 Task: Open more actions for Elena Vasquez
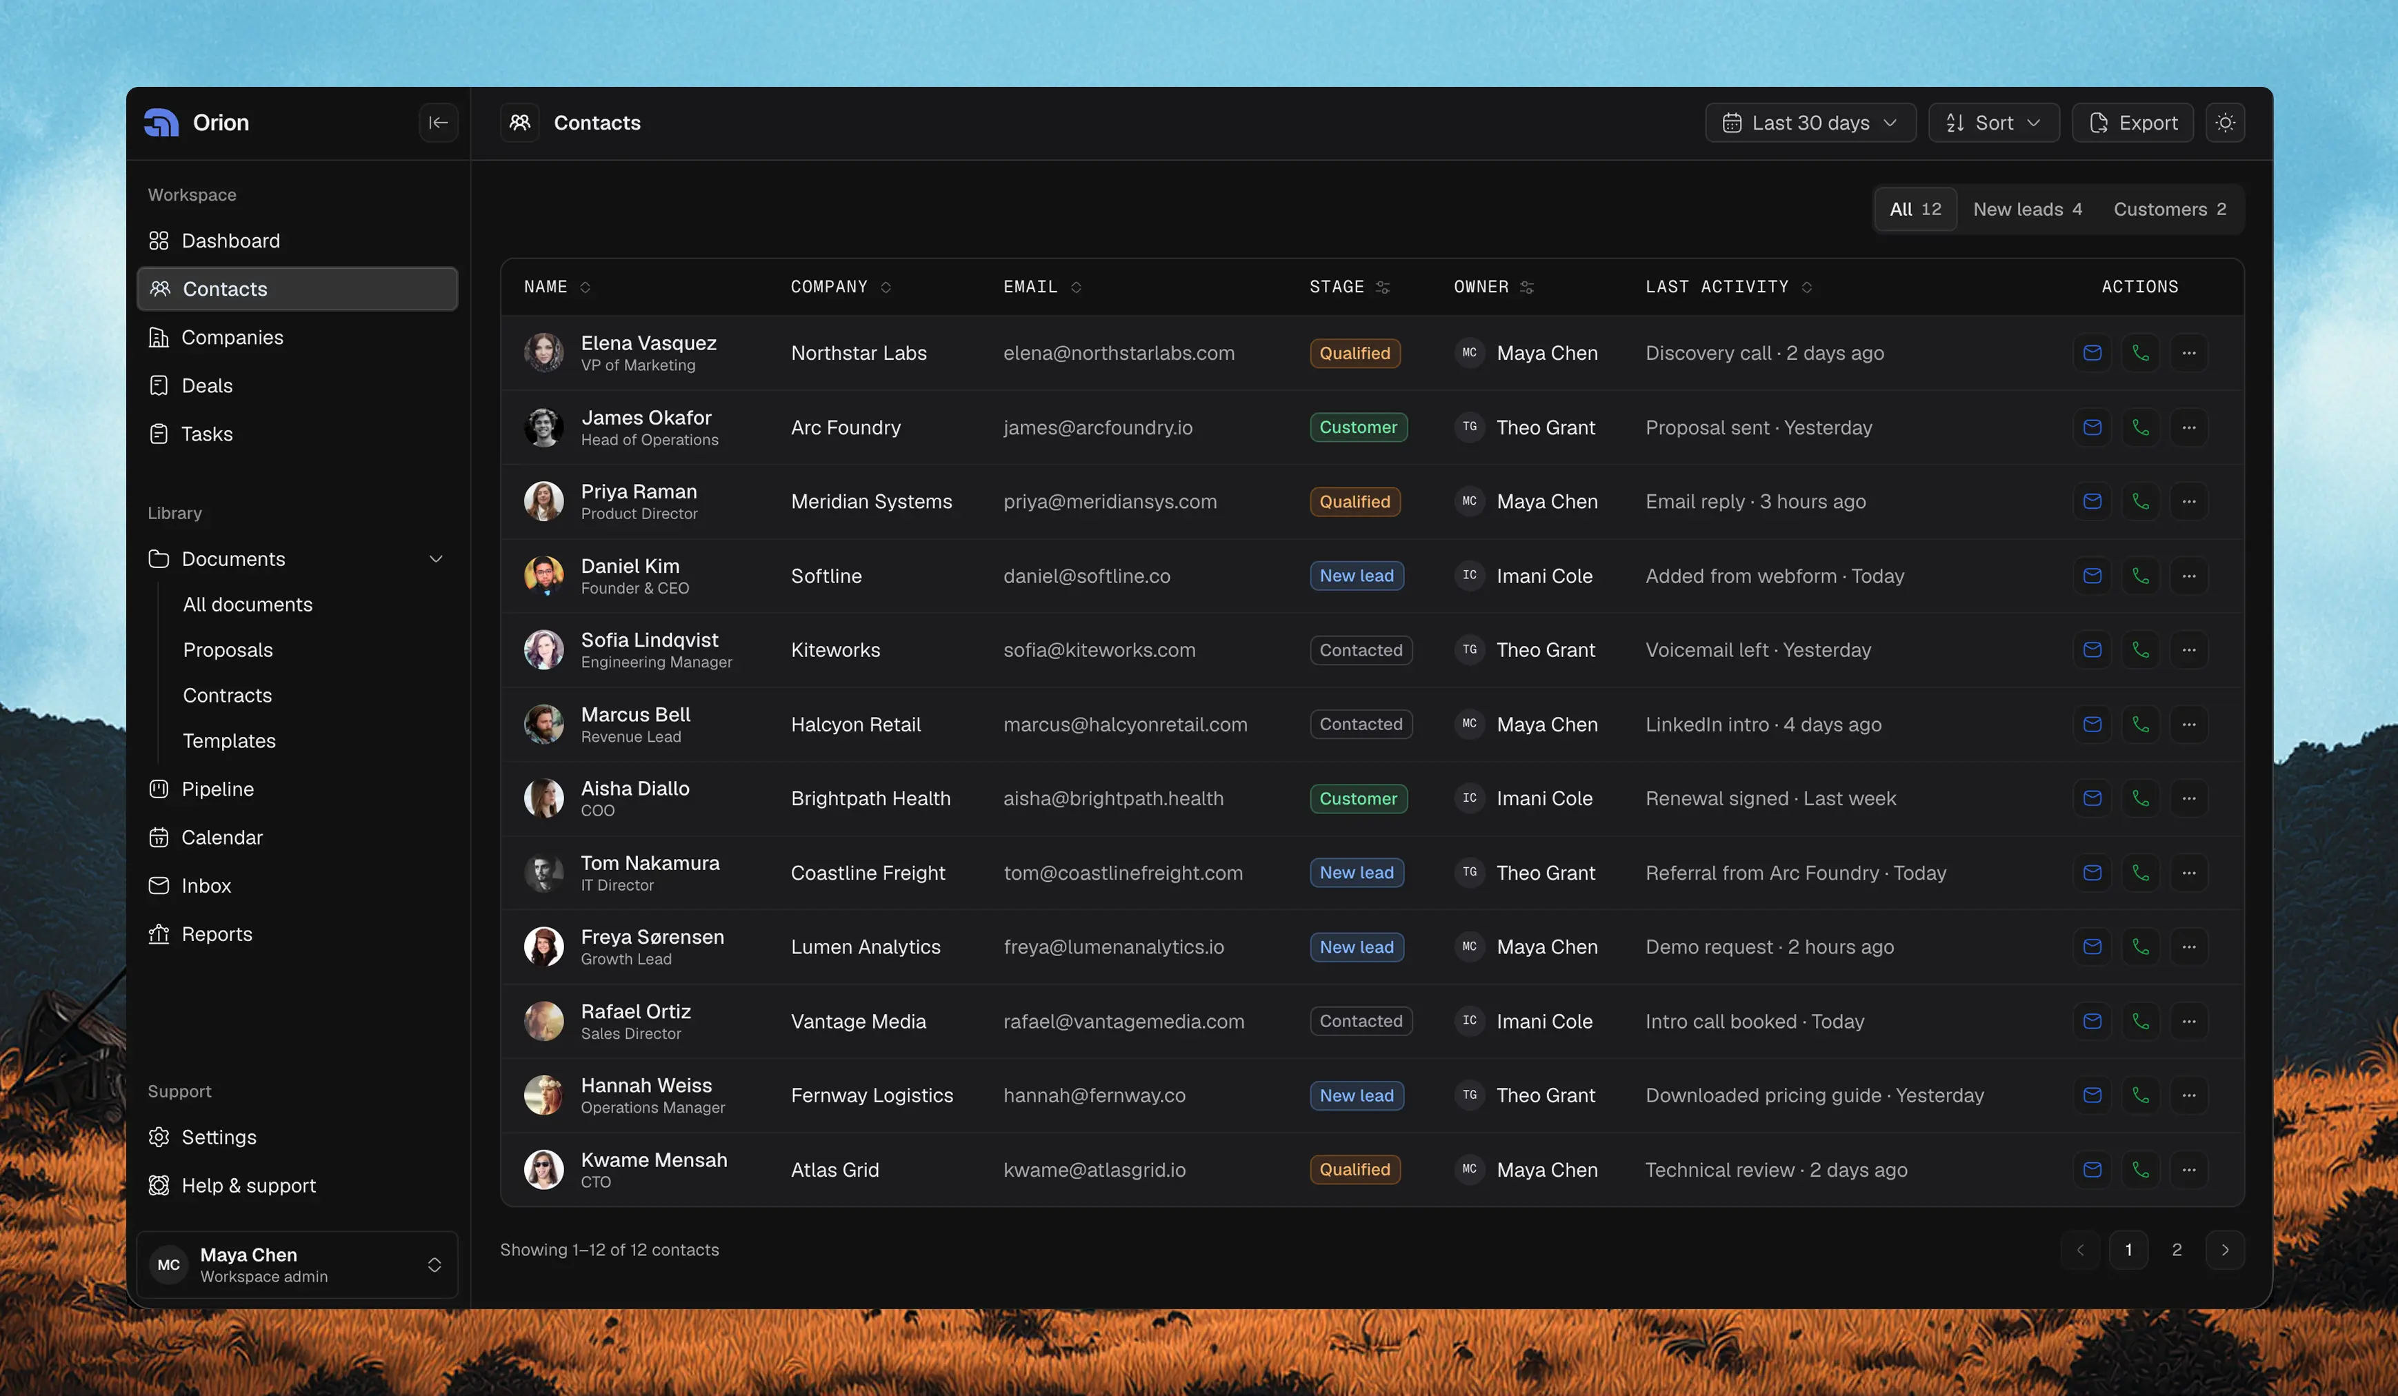(2188, 353)
